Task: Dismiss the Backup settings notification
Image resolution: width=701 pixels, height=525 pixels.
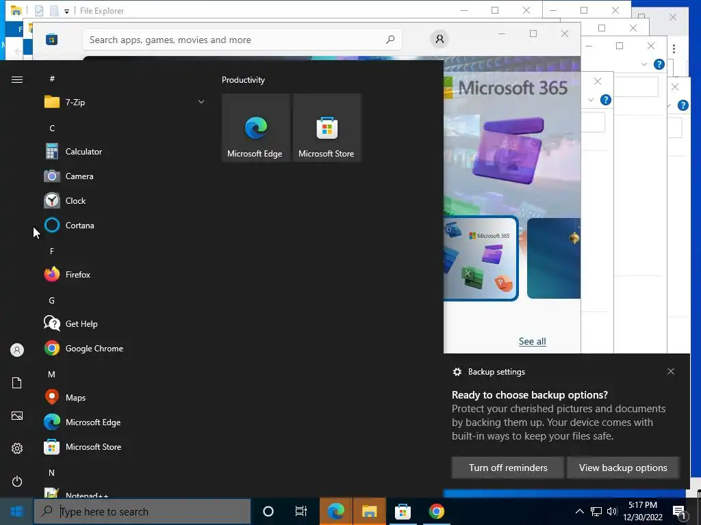Action: tap(671, 371)
